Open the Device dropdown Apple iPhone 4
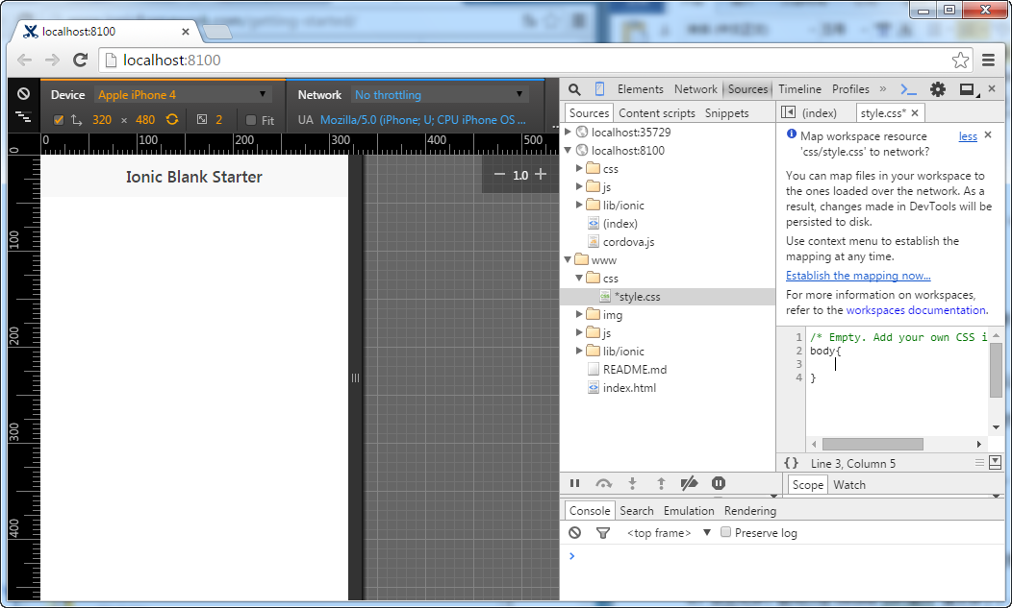 coord(183,95)
